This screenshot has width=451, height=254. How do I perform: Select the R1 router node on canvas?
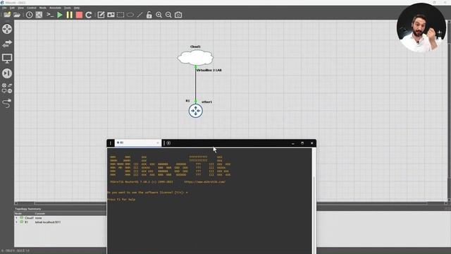pyautogui.click(x=196, y=111)
